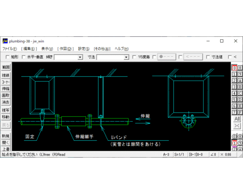This screenshot has width=243, height=194.
Task: Open the ヘルプ(H) menu
Action: pyautogui.click(x=122, y=48)
